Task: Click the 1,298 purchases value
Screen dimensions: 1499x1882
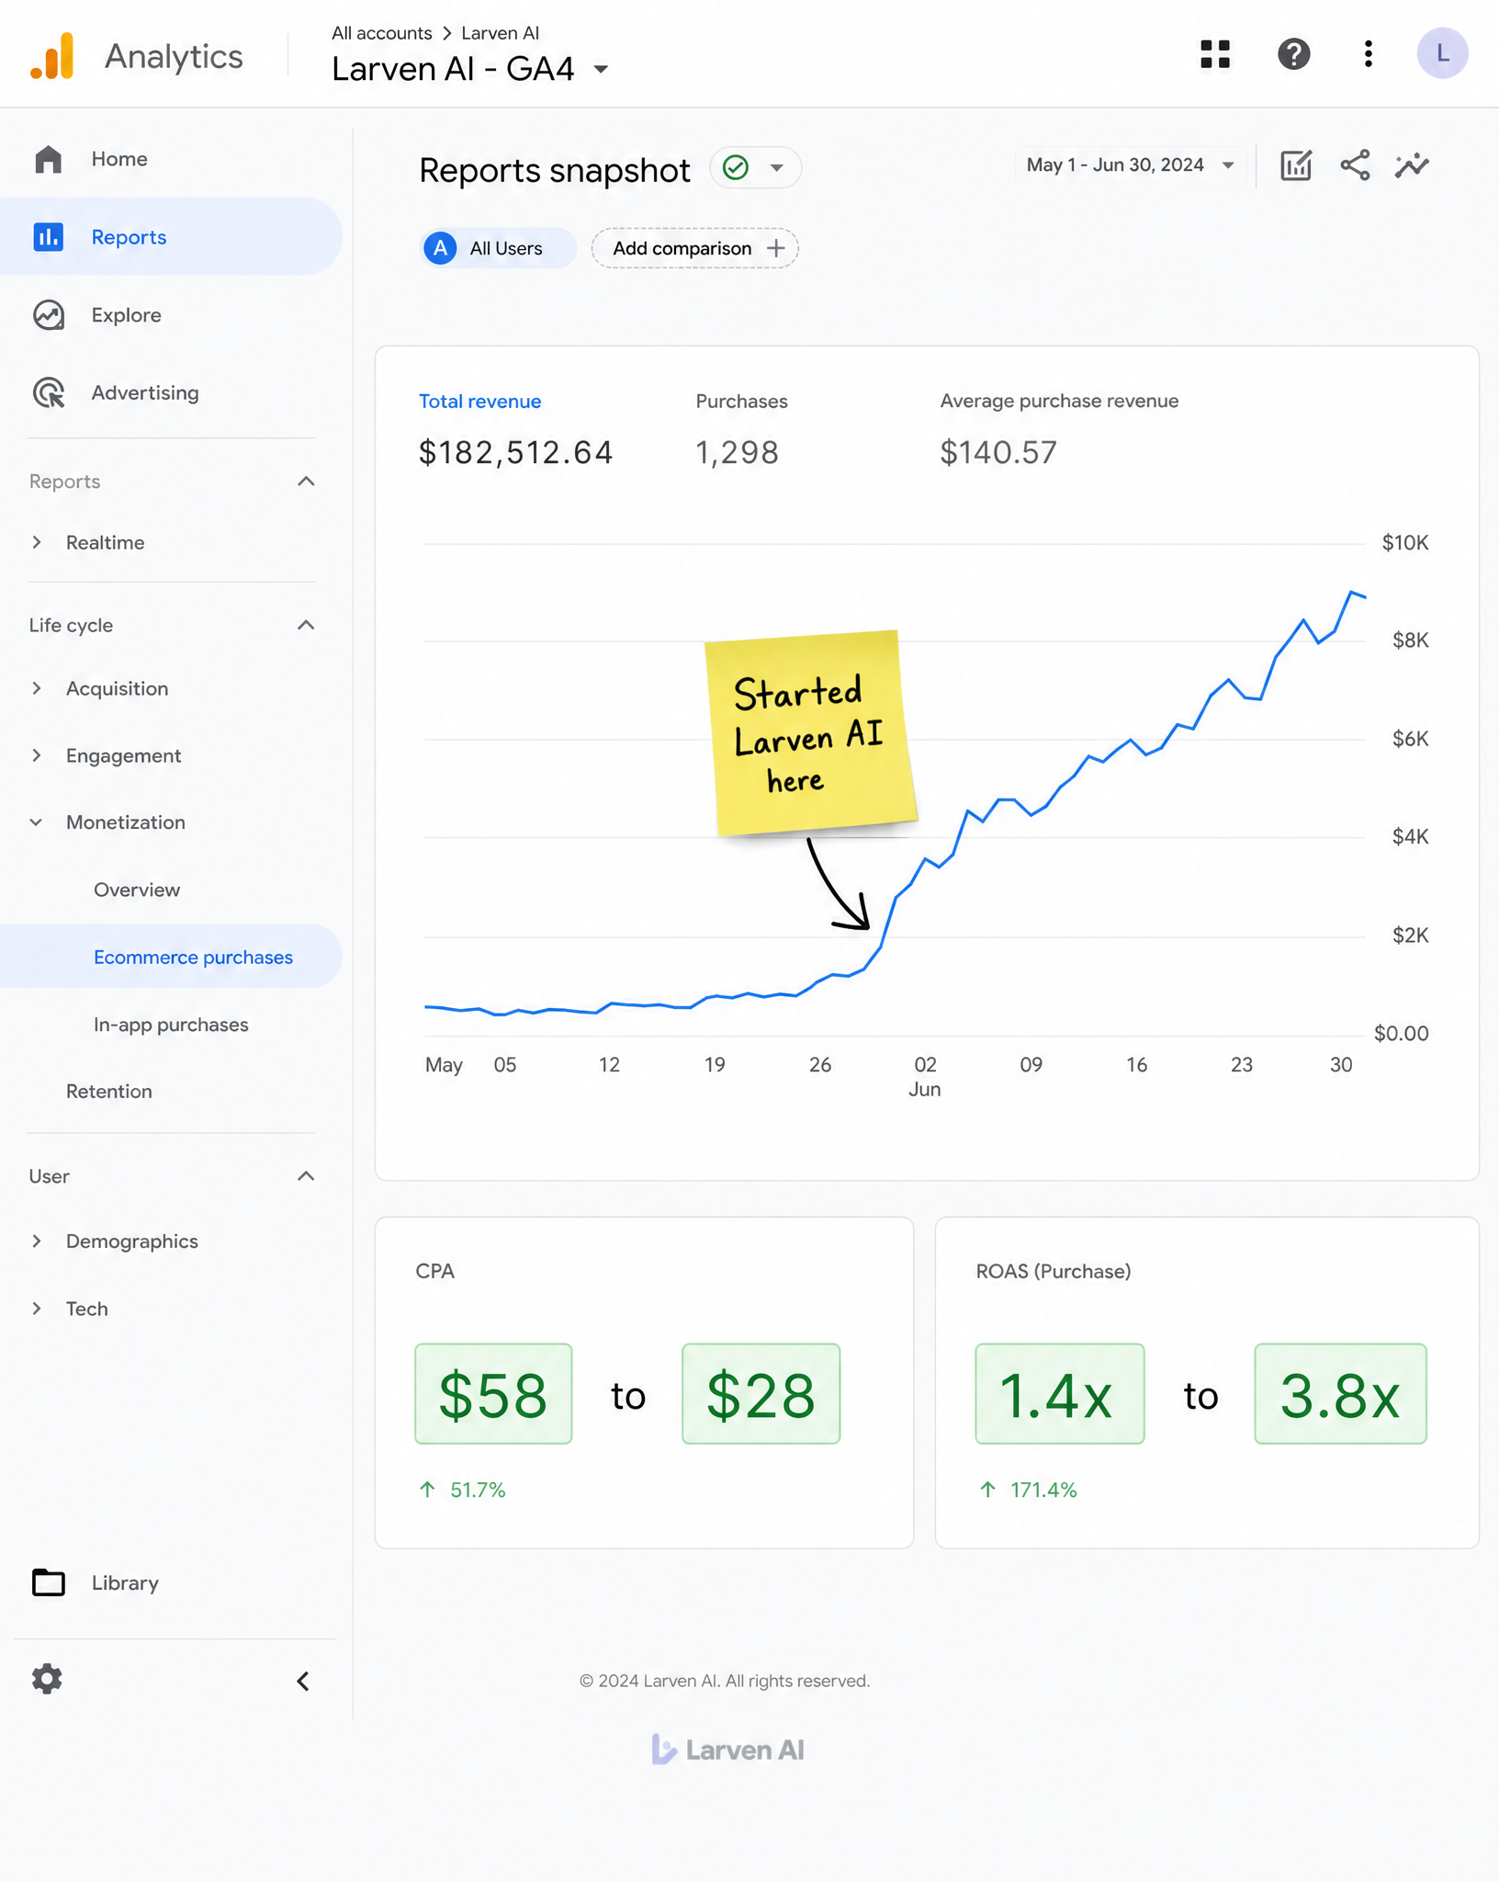Action: 737,452
